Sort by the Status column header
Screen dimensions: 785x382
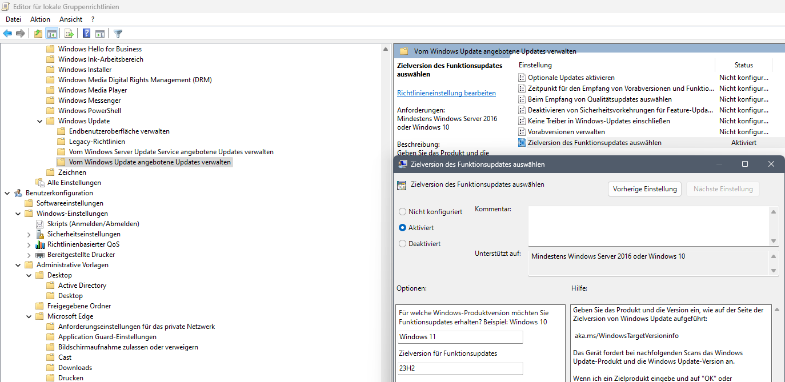pos(743,65)
